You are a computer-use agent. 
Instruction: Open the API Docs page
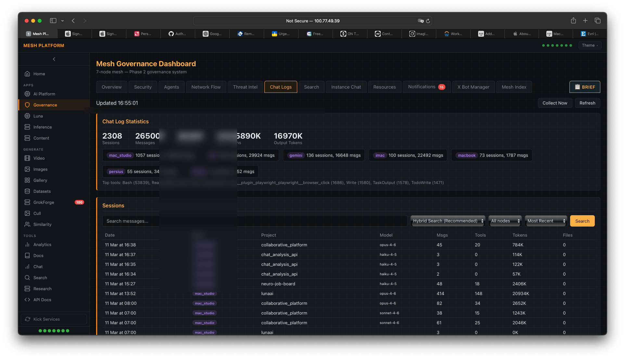pos(42,300)
